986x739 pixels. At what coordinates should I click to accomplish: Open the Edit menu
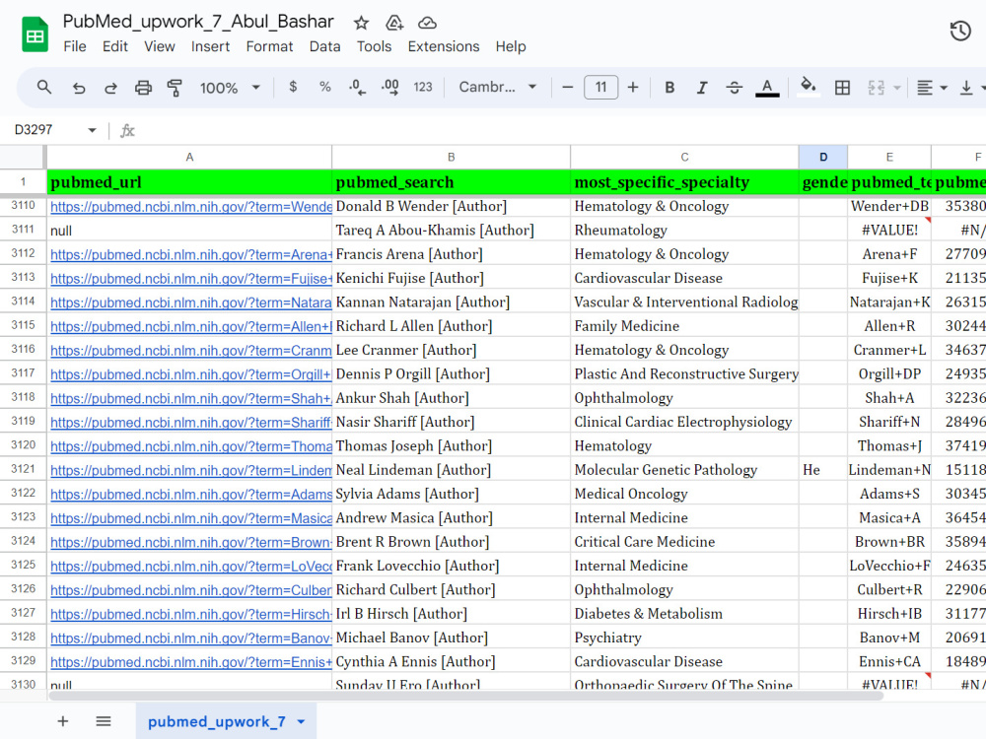coord(115,46)
